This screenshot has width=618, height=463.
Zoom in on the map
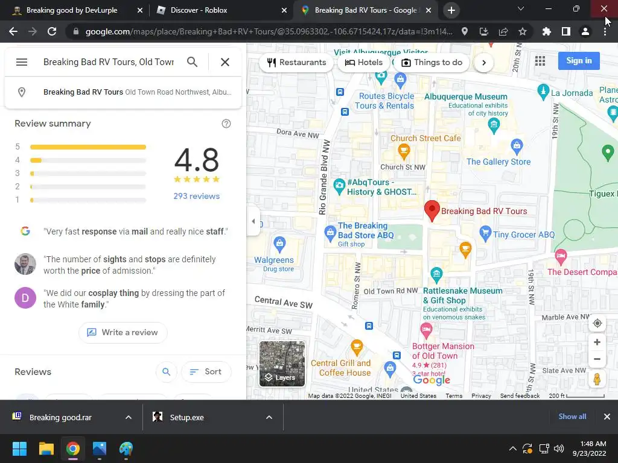point(597,342)
